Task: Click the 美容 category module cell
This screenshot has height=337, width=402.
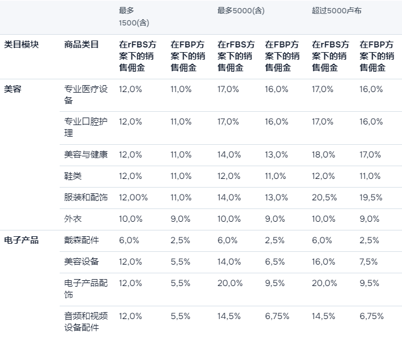Action: click(13, 89)
